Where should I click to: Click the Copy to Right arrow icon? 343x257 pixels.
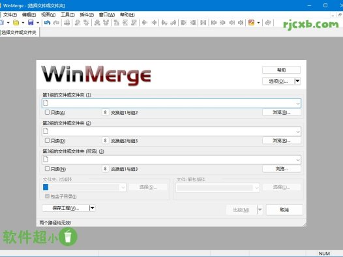(144, 23)
